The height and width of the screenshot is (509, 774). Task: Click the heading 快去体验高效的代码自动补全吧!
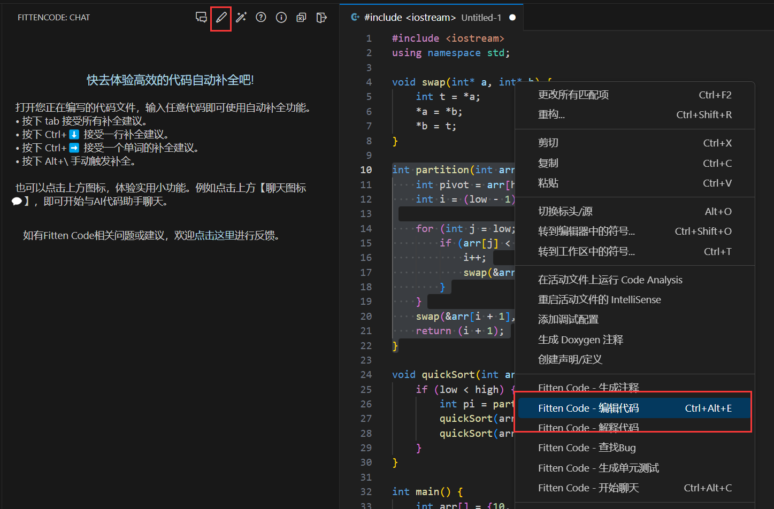pyautogui.click(x=170, y=80)
